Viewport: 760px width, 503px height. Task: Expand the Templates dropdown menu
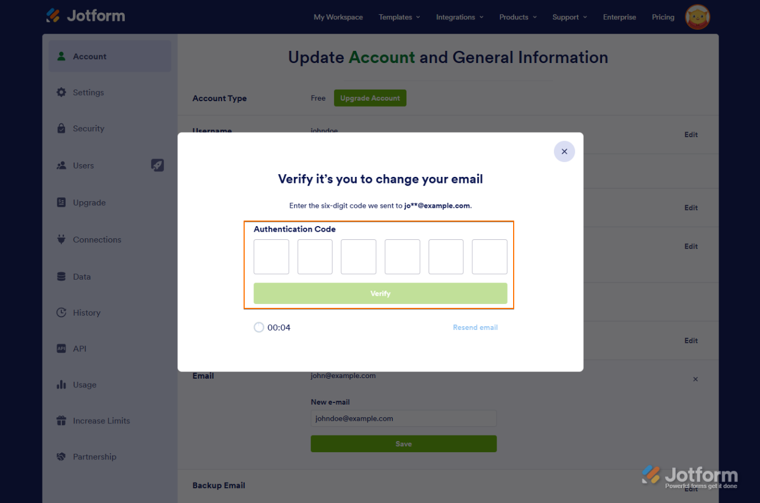tap(399, 17)
